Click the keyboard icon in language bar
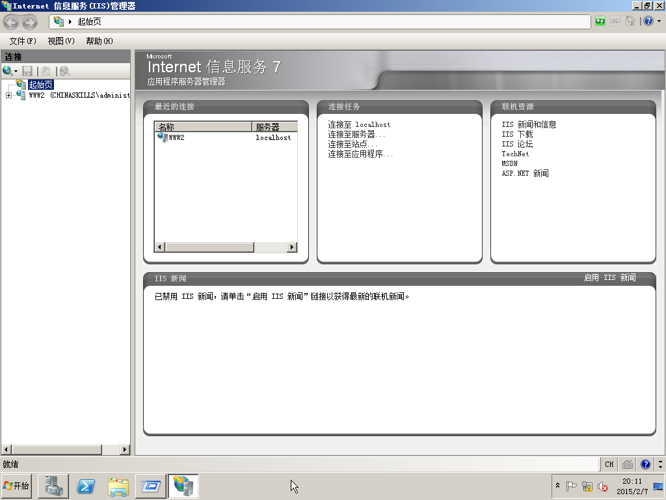666x500 pixels. (x=628, y=464)
